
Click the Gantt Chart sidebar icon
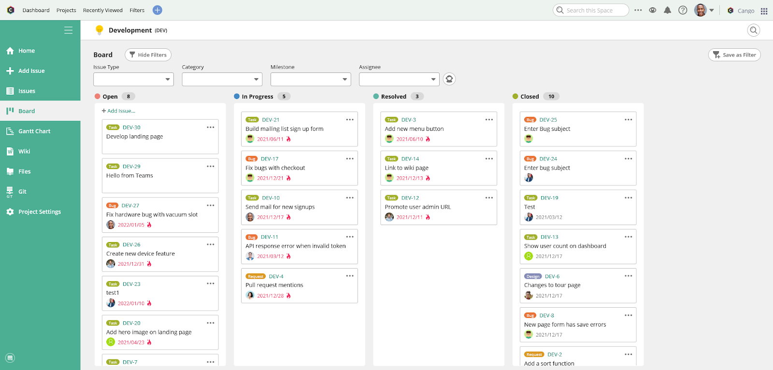pyautogui.click(x=10, y=131)
